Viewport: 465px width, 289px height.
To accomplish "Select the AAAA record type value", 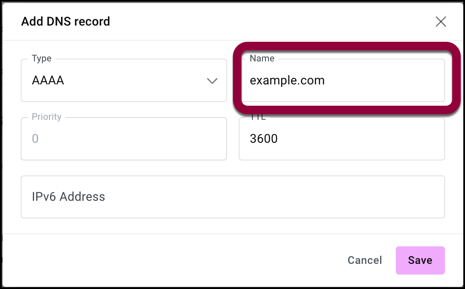I will 48,81.
